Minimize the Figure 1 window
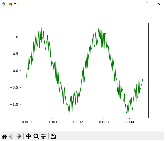This screenshot has width=165, height=141. tap(135, 4)
